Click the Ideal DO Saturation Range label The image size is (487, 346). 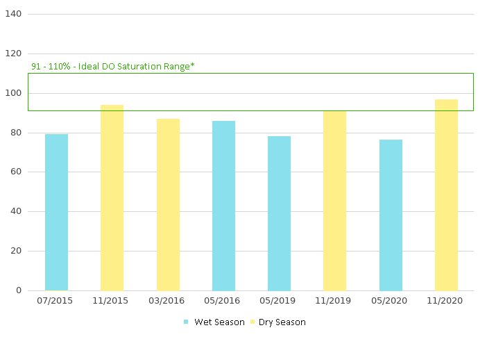113,66
